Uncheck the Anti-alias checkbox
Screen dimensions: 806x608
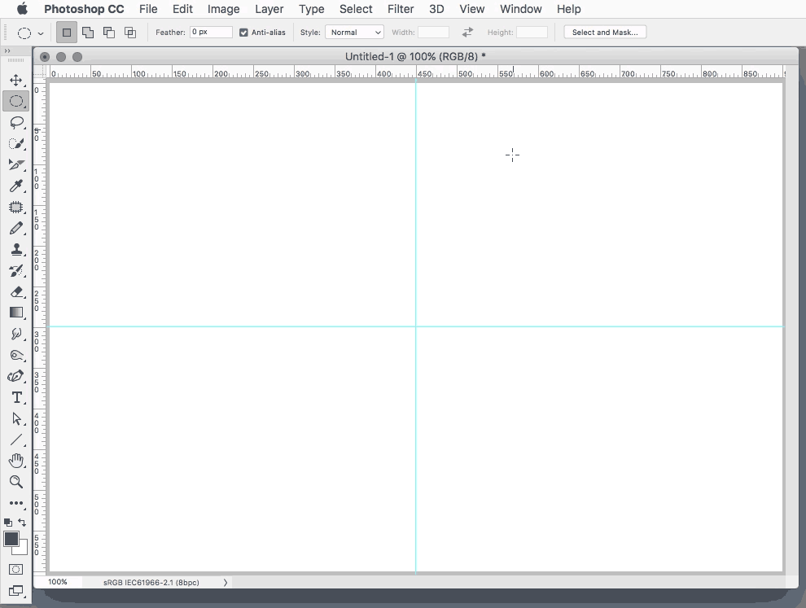(243, 33)
